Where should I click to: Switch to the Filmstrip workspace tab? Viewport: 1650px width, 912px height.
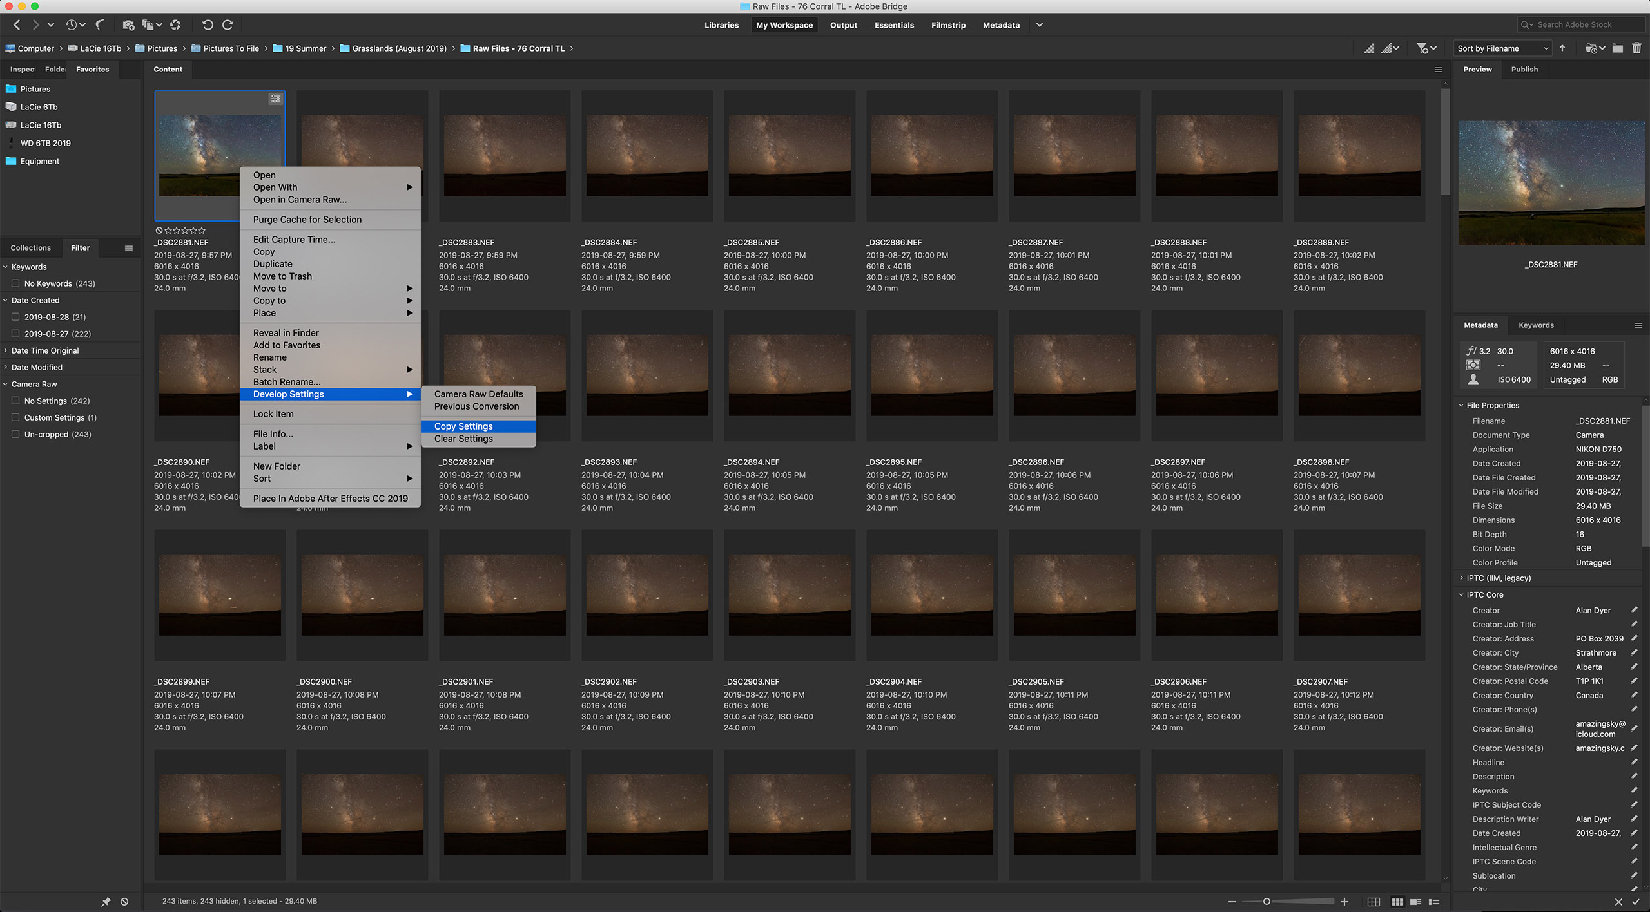(x=947, y=25)
